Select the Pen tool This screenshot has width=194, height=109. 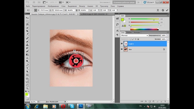[x=27, y=65]
